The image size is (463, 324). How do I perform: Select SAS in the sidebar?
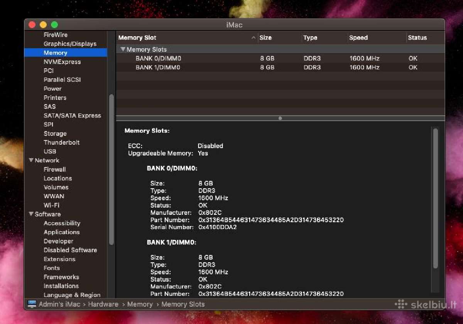(x=49, y=106)
